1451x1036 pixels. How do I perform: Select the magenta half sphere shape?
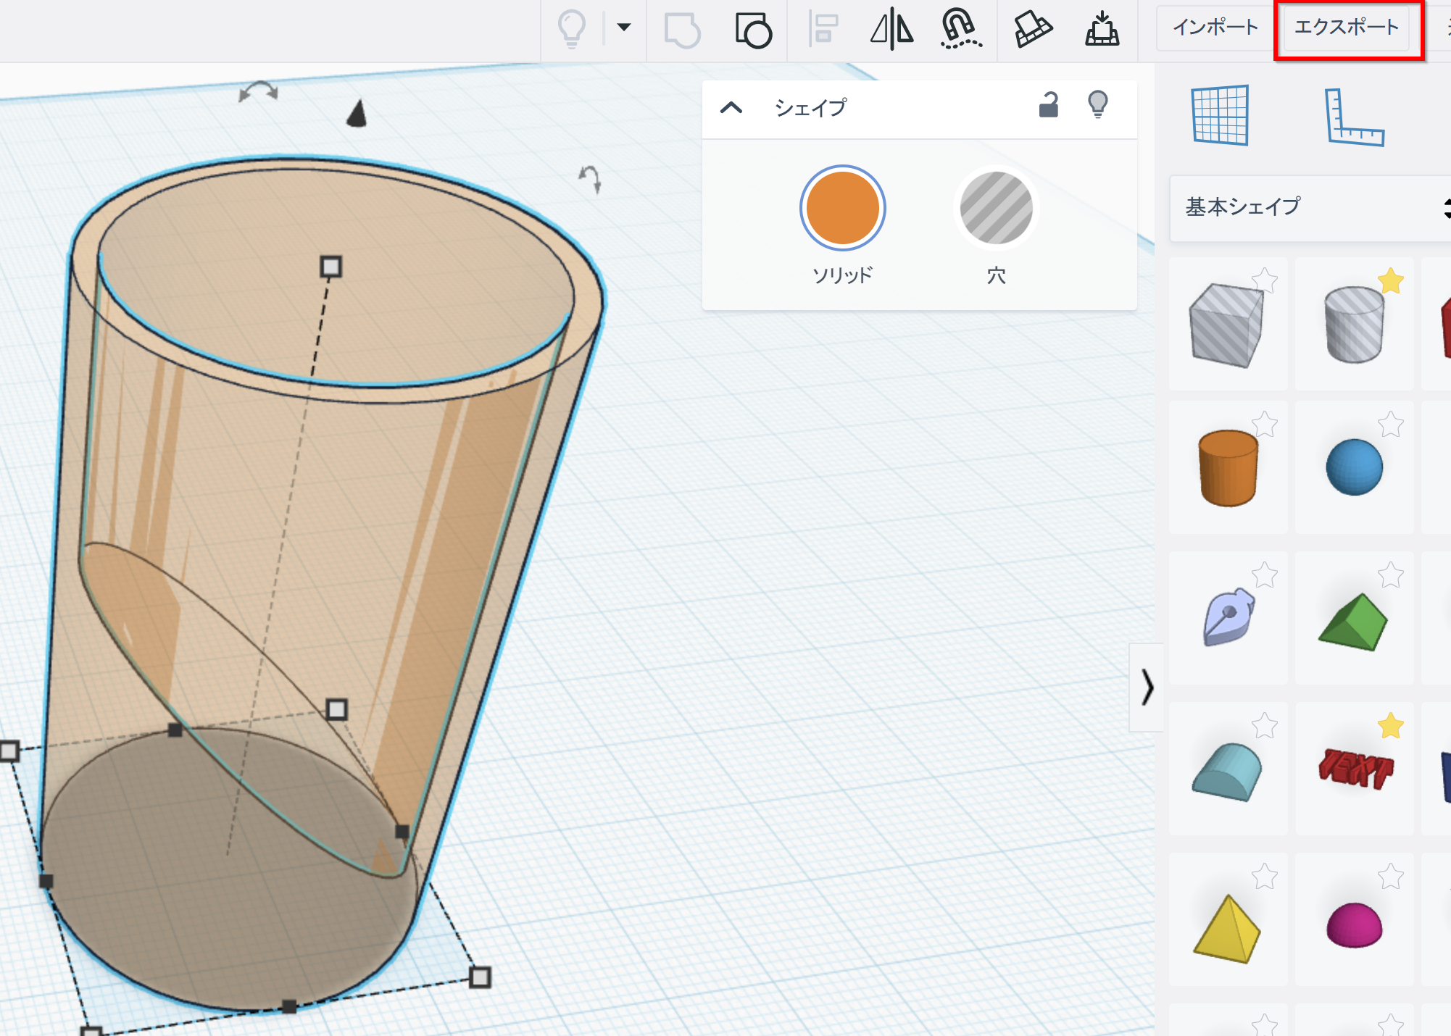click(x=1354, y=925)
